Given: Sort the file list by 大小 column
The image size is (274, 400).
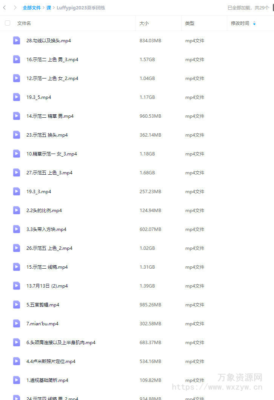Looking at the screenshot, I should 144,23.
